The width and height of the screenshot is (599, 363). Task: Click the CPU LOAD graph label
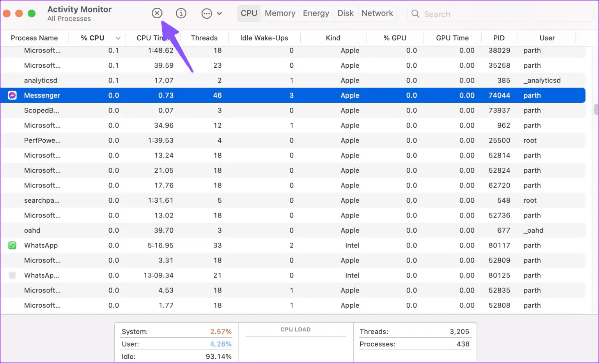click(296, 330)
